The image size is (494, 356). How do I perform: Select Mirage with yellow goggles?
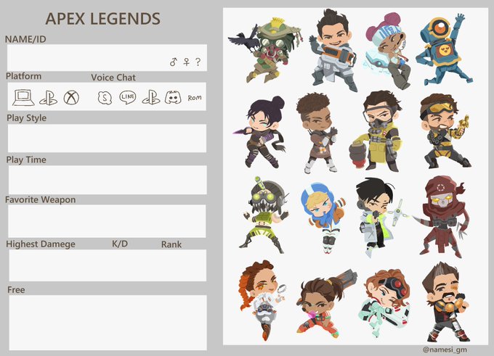[x=445, y=131]
